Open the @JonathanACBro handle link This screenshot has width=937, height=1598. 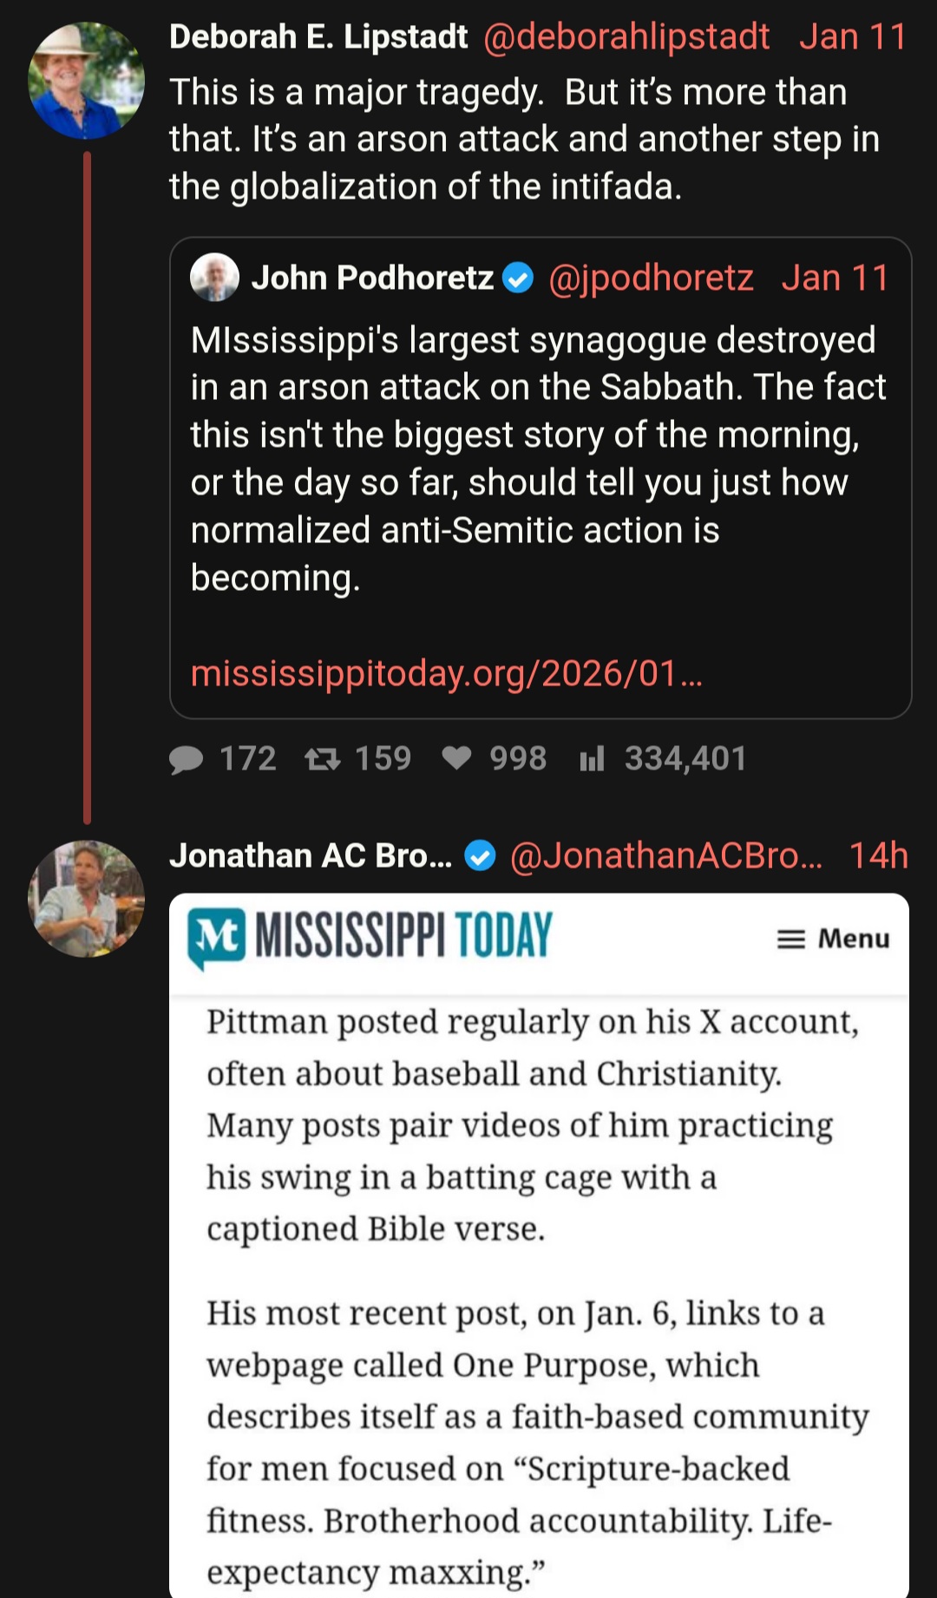[x=666, y=856]
